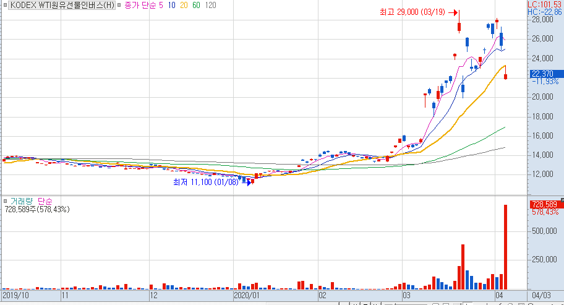
Task: Click the 250,000 volume axis label
Action: [544, 260]
